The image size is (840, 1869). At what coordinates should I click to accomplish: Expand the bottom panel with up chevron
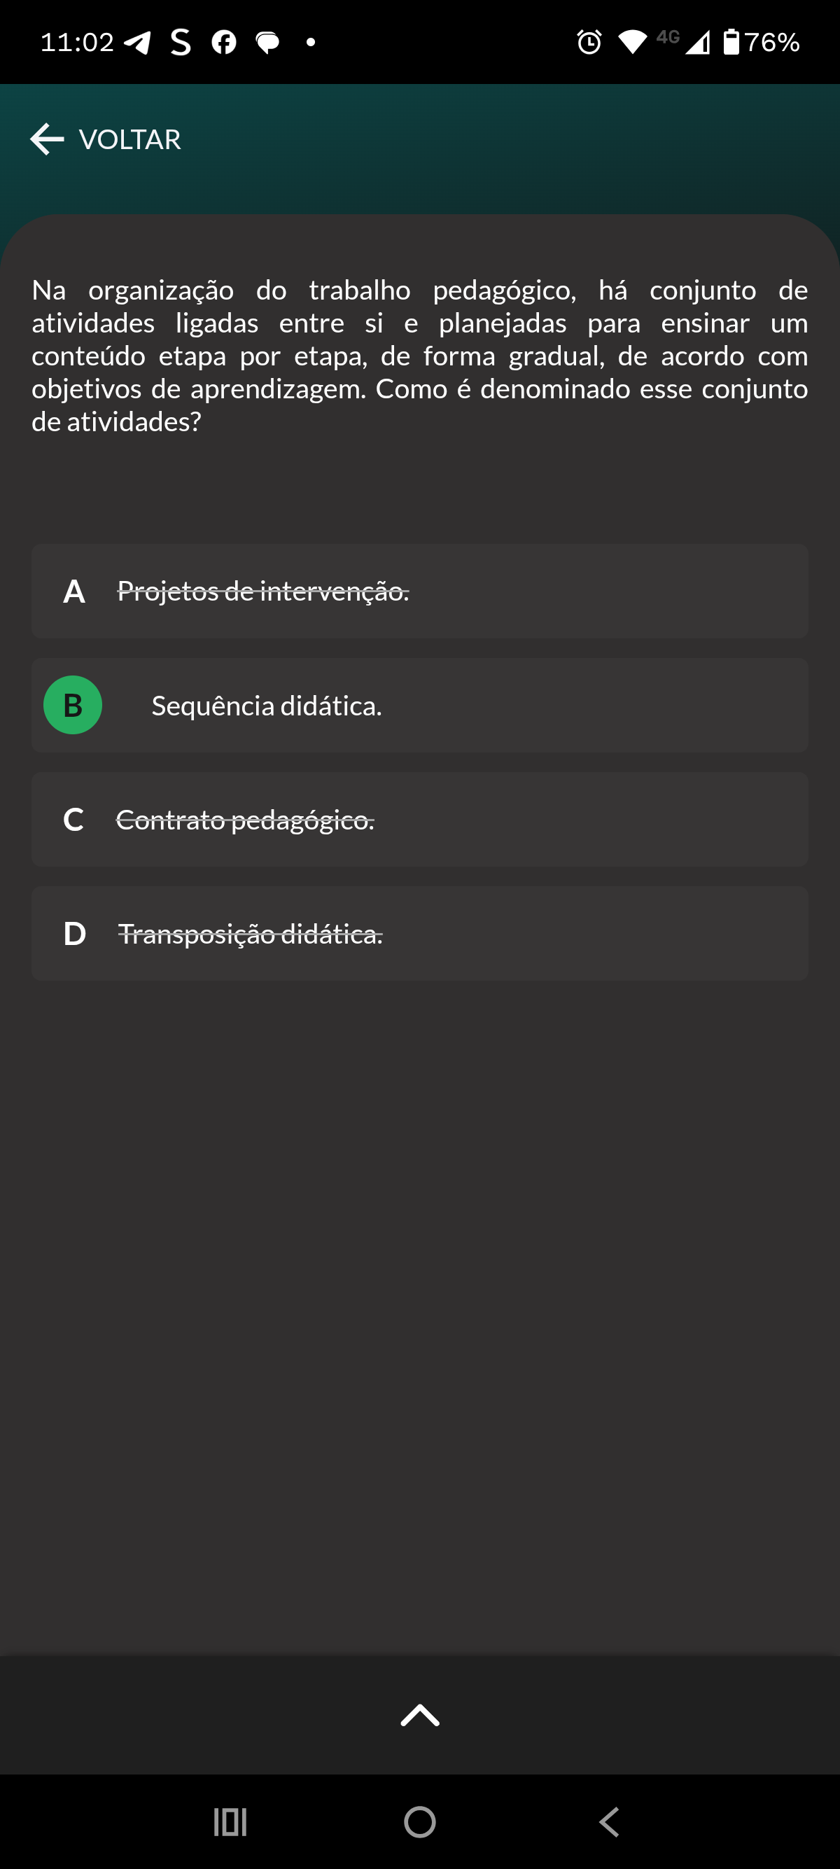click(420, 1715)
